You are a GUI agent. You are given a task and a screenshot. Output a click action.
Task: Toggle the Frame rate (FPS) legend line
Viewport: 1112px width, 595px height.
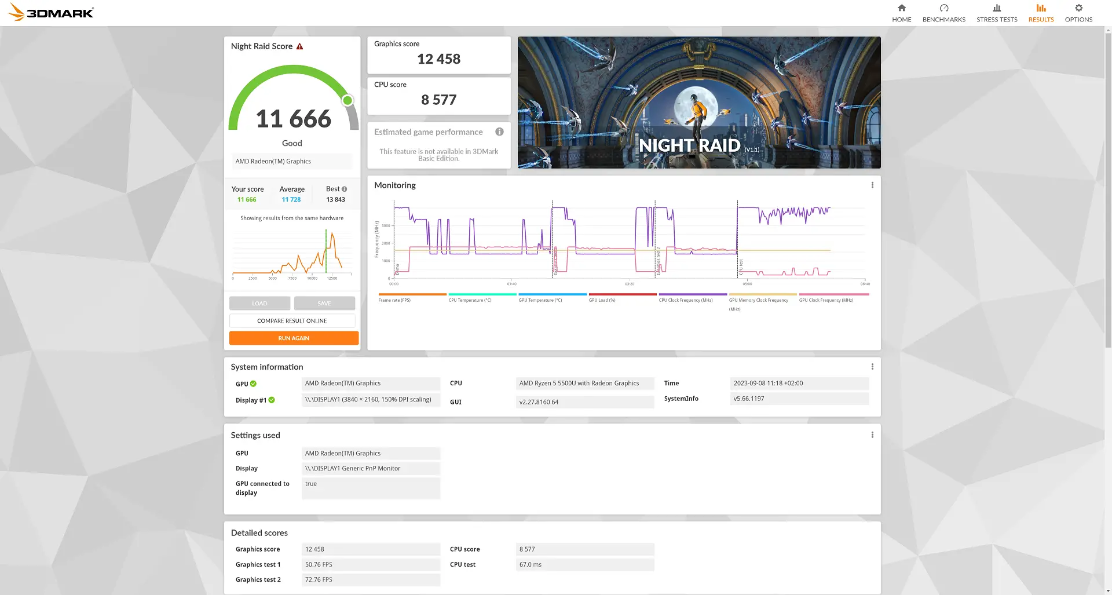click(x=412, y=297)
